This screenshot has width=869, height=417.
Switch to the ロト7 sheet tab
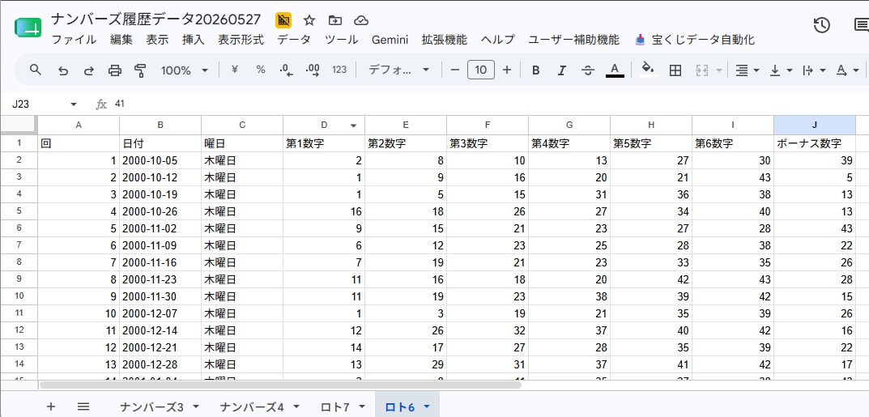pos(343,407)
